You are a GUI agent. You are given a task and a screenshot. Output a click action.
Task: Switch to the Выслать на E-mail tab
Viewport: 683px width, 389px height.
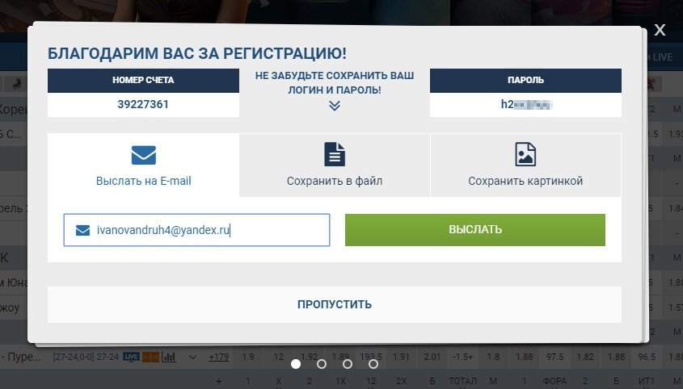pos(143,165)
